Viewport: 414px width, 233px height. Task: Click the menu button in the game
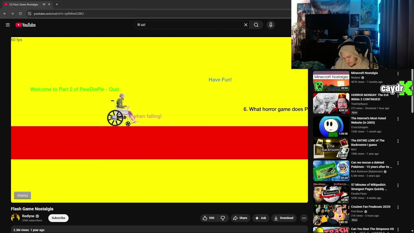[23, 195]
